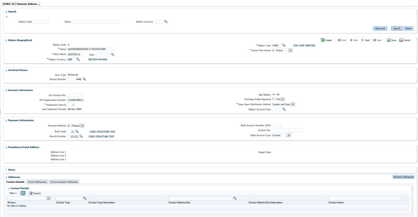
Task: Open the Bank Code lookup magnifier
Action: point(77,132)
